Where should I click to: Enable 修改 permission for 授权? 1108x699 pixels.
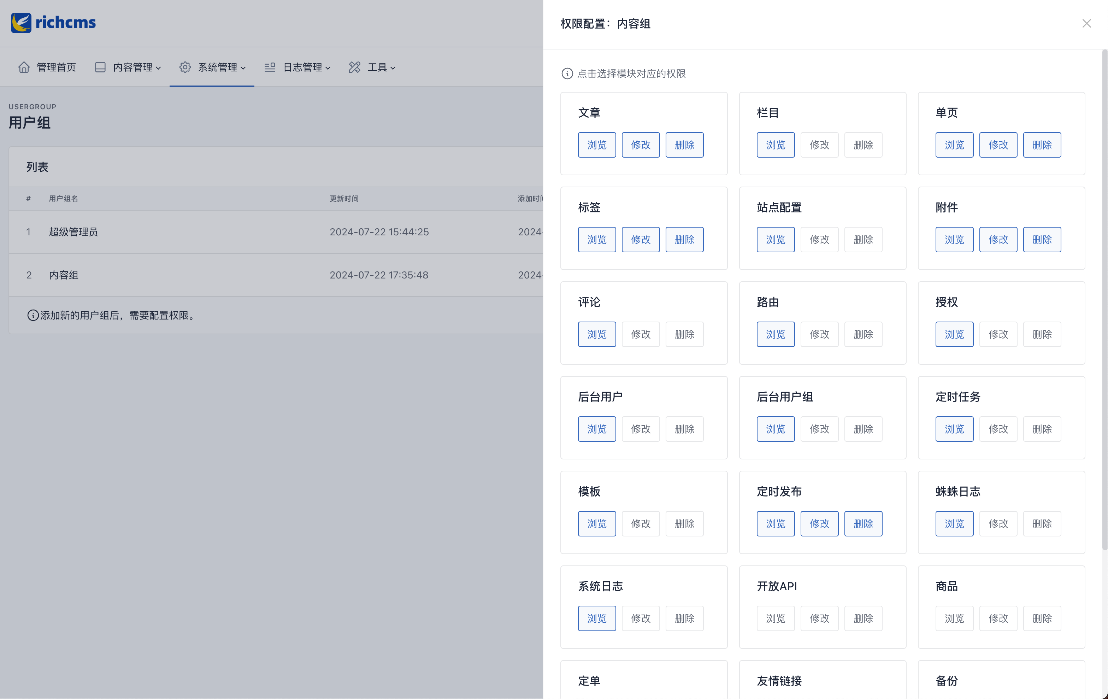pos(998,335)
